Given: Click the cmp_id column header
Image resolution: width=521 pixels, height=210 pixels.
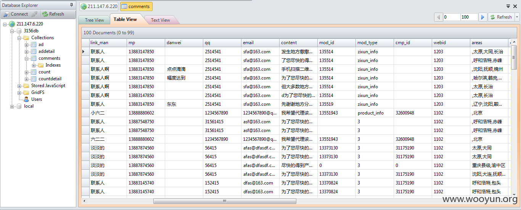Looking at the screenshot, I should tap(413, 43).
